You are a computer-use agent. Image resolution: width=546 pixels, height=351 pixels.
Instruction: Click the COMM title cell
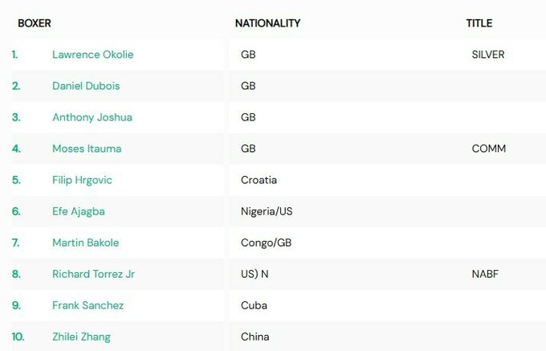pos(488,149)
